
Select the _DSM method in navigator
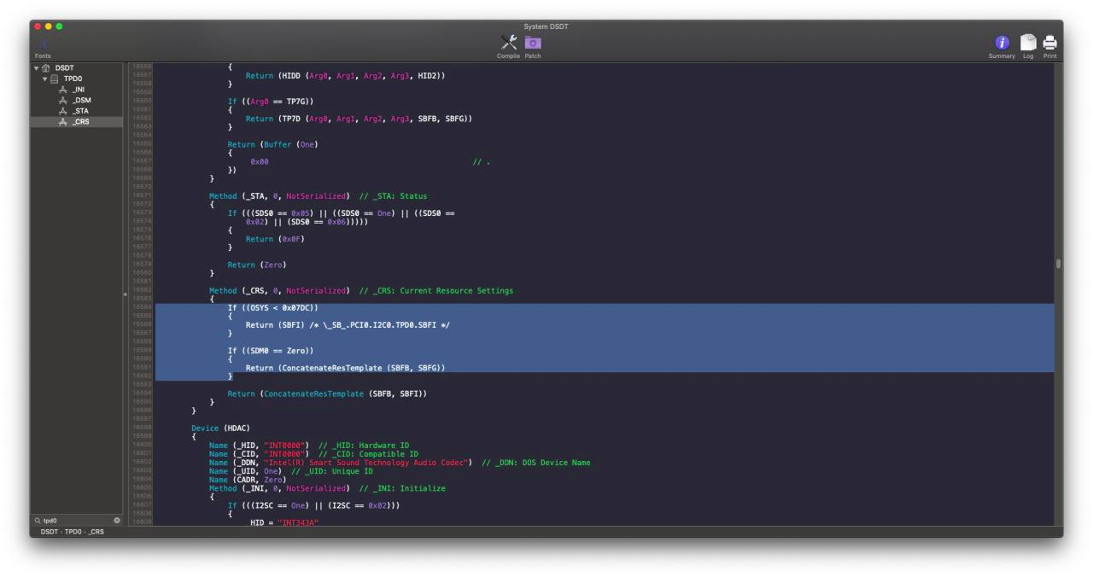(x=78, y=100)
